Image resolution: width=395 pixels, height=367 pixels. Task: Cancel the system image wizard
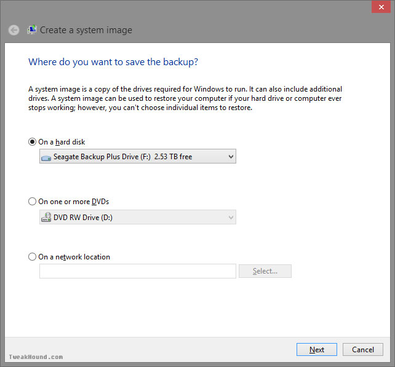[x=363, y=349]
